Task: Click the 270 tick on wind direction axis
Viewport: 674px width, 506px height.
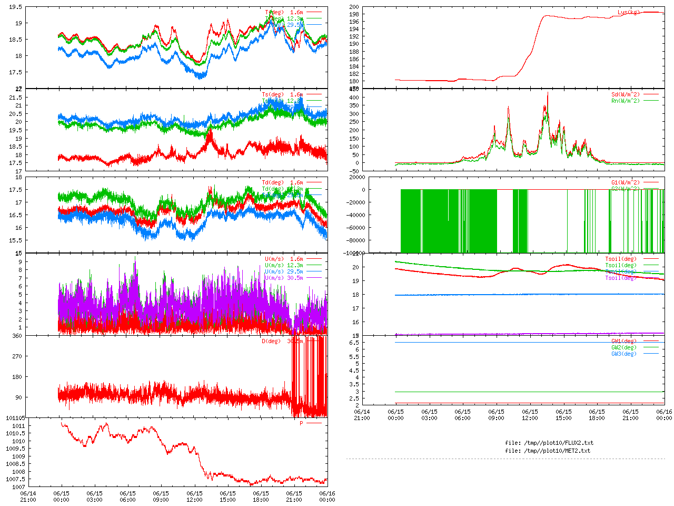Action: [17, 356]
